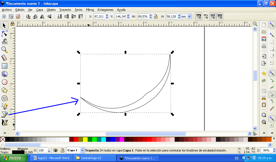Toggle scale stroke width option
276x162 pixels.
tap(199, 16)
